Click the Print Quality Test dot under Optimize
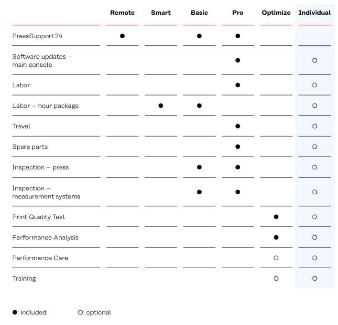 point(276,217)
